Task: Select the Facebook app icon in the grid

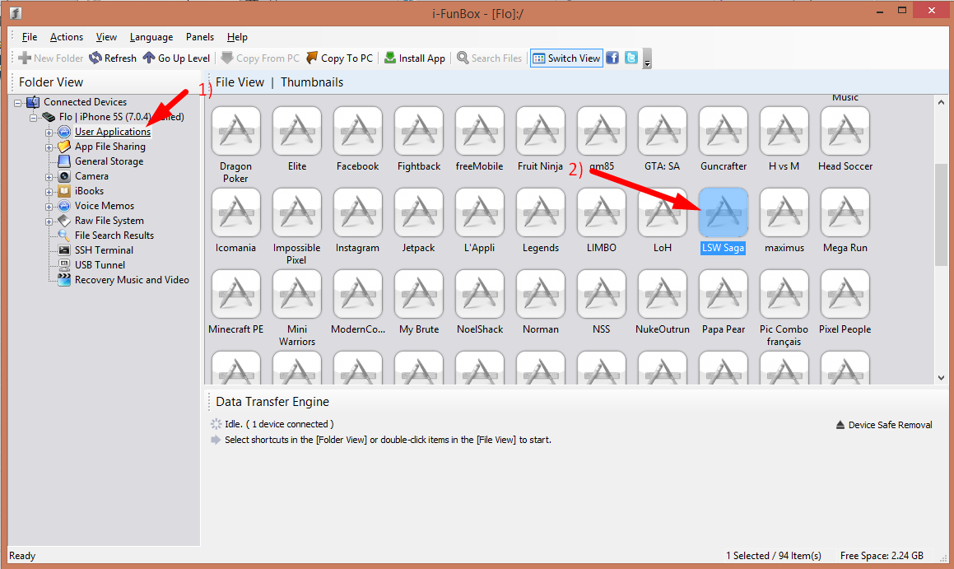Action: [358, 131]
